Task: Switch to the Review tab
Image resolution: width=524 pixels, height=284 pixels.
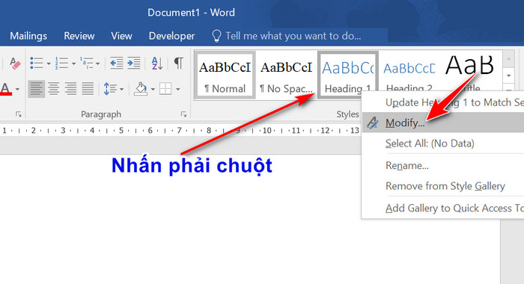Action: 79,36
